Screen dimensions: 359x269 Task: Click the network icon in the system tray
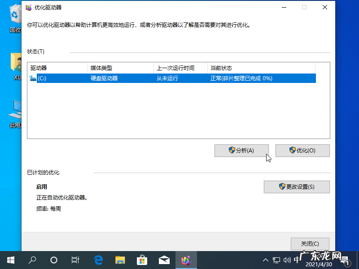pyautogui.click(x=276, y=260)
